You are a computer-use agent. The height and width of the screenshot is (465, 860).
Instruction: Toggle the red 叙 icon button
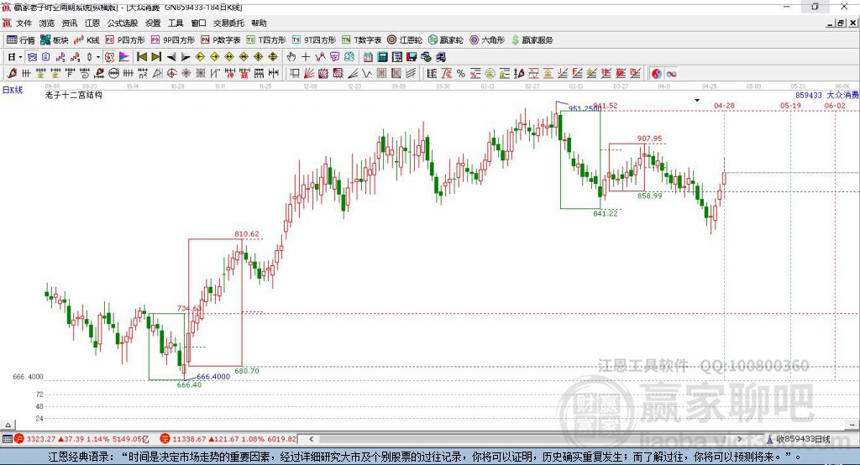(110, 56)
